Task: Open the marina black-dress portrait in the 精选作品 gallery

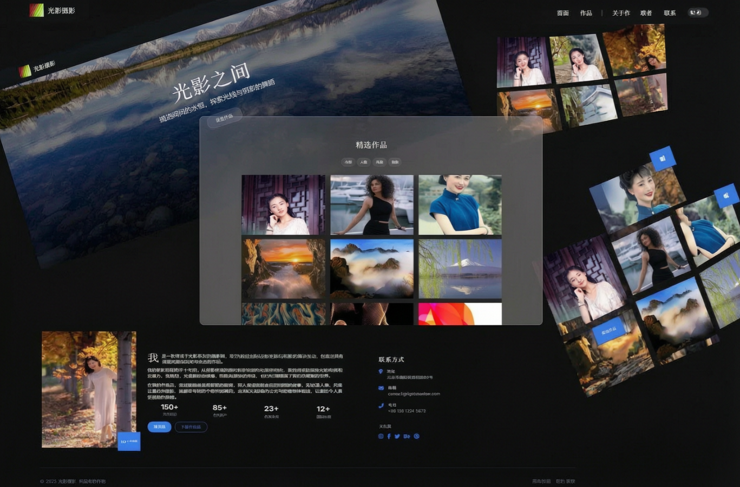Action: 371,205
